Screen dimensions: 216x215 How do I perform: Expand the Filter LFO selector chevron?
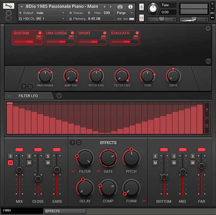(59, 96)
